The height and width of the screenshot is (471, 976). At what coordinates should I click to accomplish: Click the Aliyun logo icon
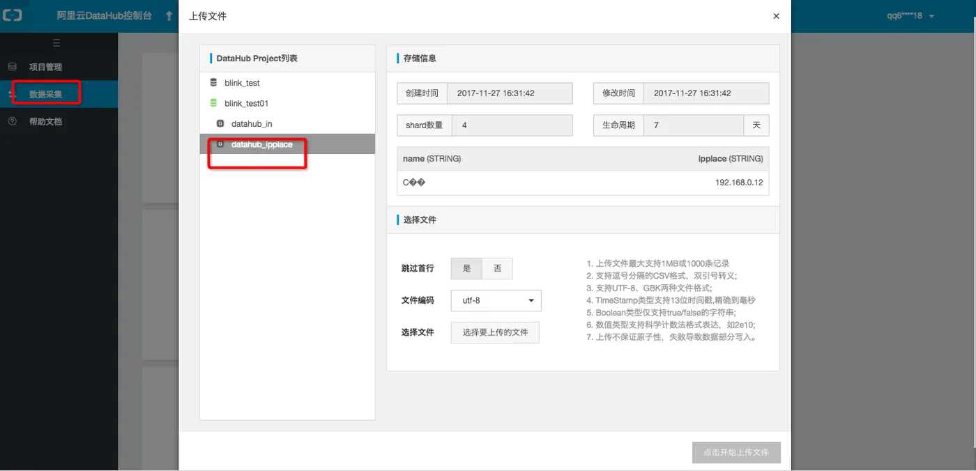pos(13,15)
